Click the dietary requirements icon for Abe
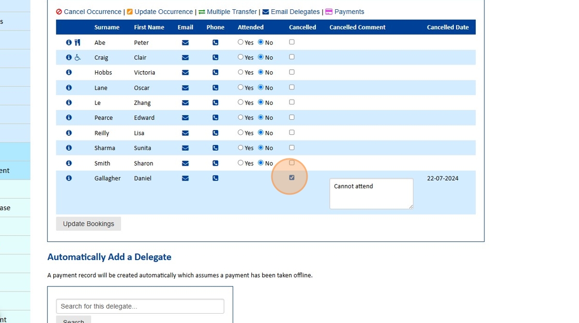This screenshot has width=579, height=323. click(x=78, y=42)
